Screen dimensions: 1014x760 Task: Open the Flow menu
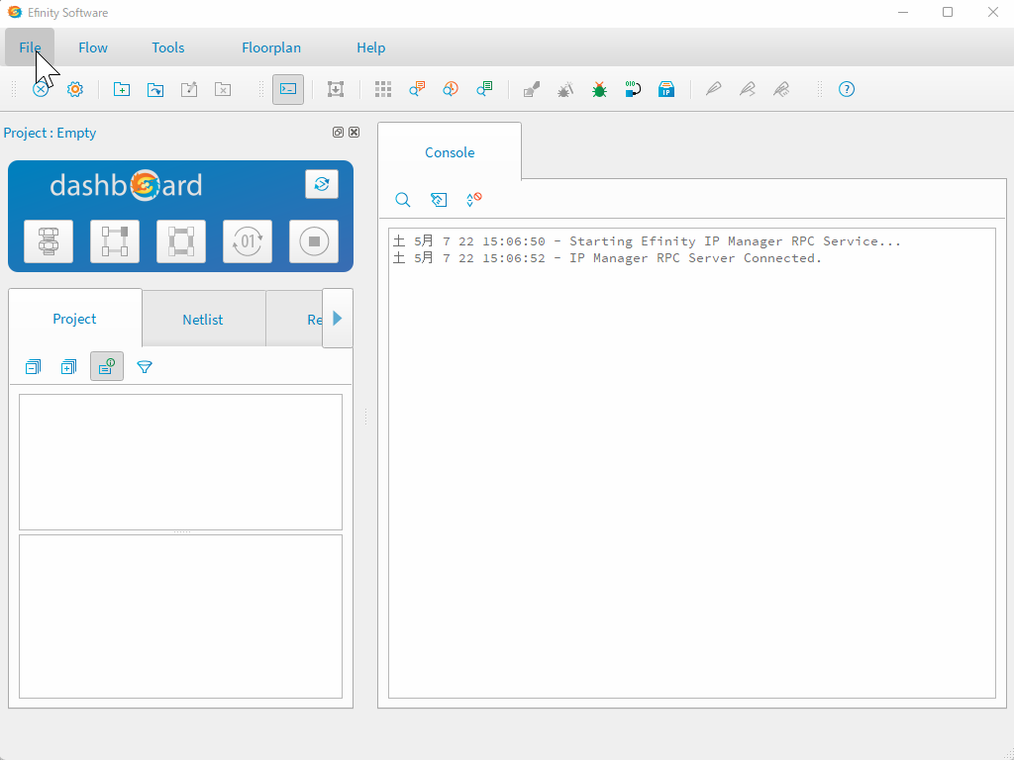click(92, 47)
